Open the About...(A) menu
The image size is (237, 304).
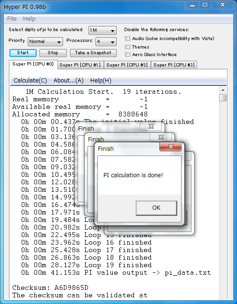[x=69, y=81]
